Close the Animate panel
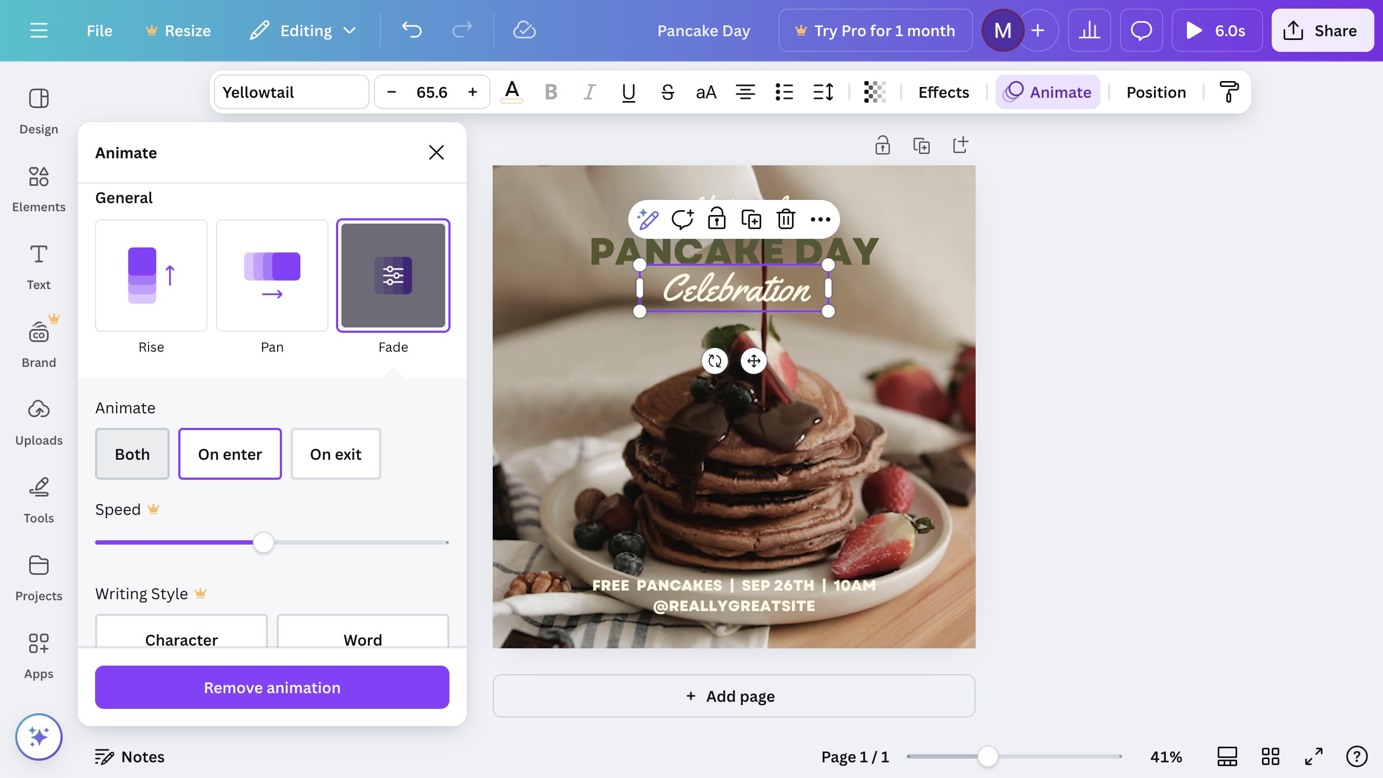 (x=436, y=152)
